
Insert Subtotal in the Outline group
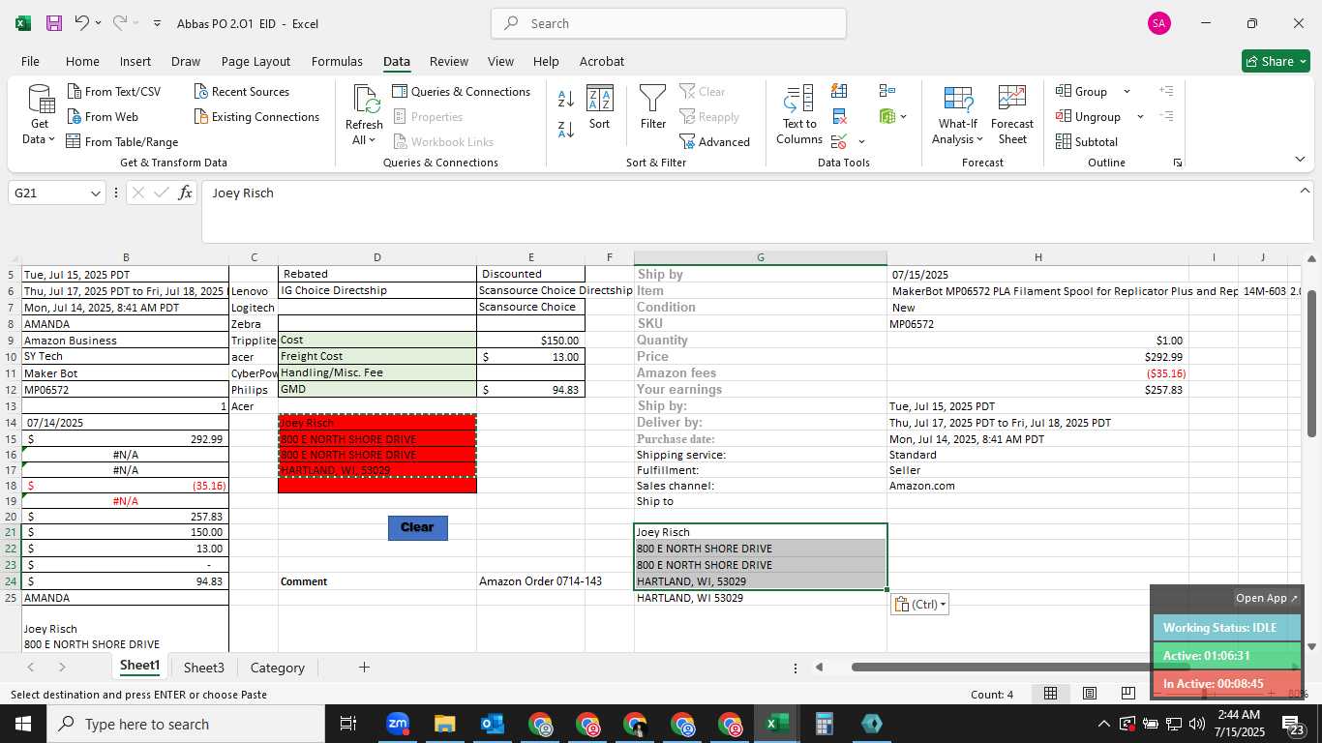click(1087, 142)
